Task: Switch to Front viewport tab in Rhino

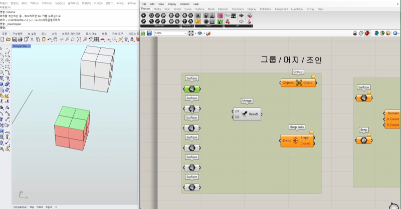Action: [40, 207]
